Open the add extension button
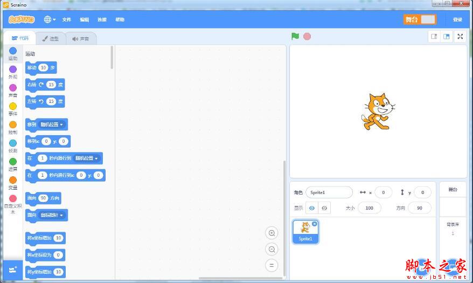473x283 pixels. click(13, 270)
